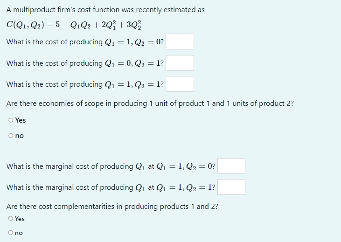Select the Yes radio for cost complementarities
The width and height of the screenshot is (341, 242).
[11, 218]
